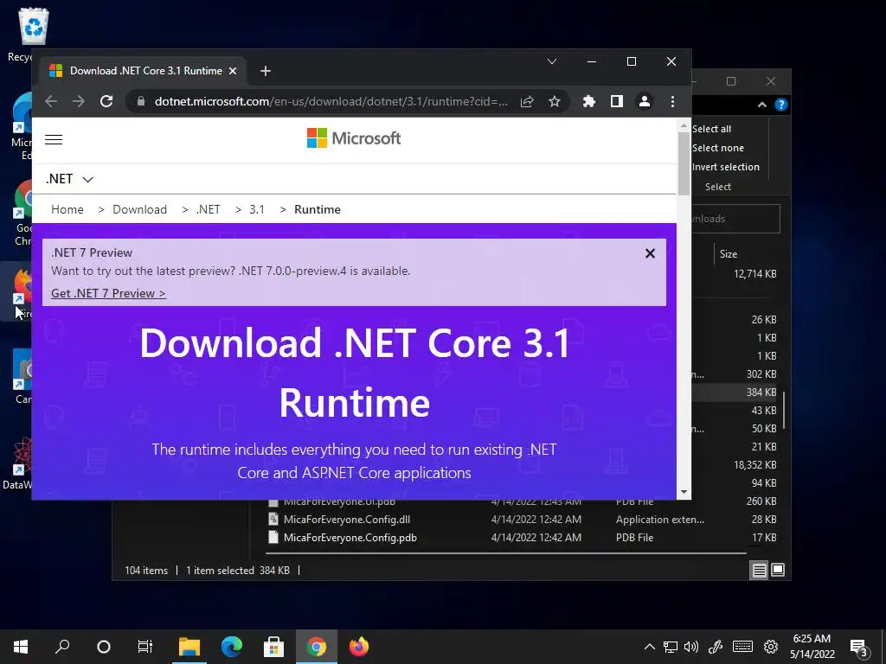Open network icon in system tray

click(x=671, y=647)
